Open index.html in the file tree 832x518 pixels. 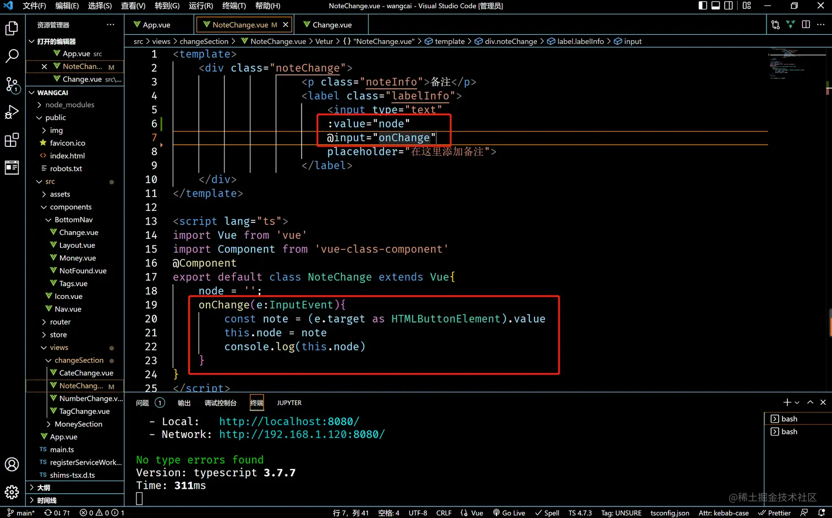[x=67, y=155]
